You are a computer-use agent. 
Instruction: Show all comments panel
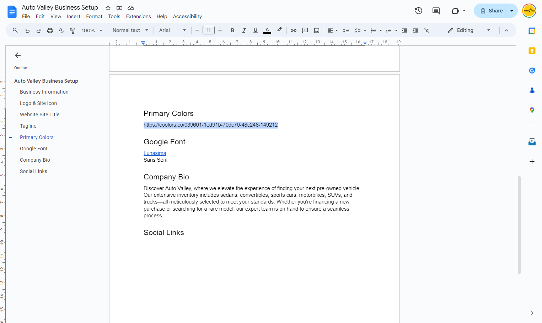pos(436,11)
